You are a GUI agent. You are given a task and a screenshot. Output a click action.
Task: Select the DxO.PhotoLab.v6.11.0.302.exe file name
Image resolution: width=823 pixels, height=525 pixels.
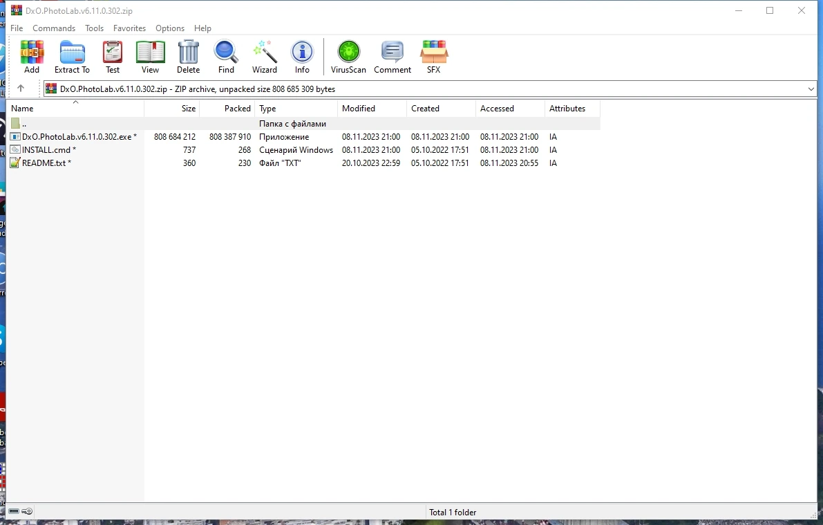point(79,137)
